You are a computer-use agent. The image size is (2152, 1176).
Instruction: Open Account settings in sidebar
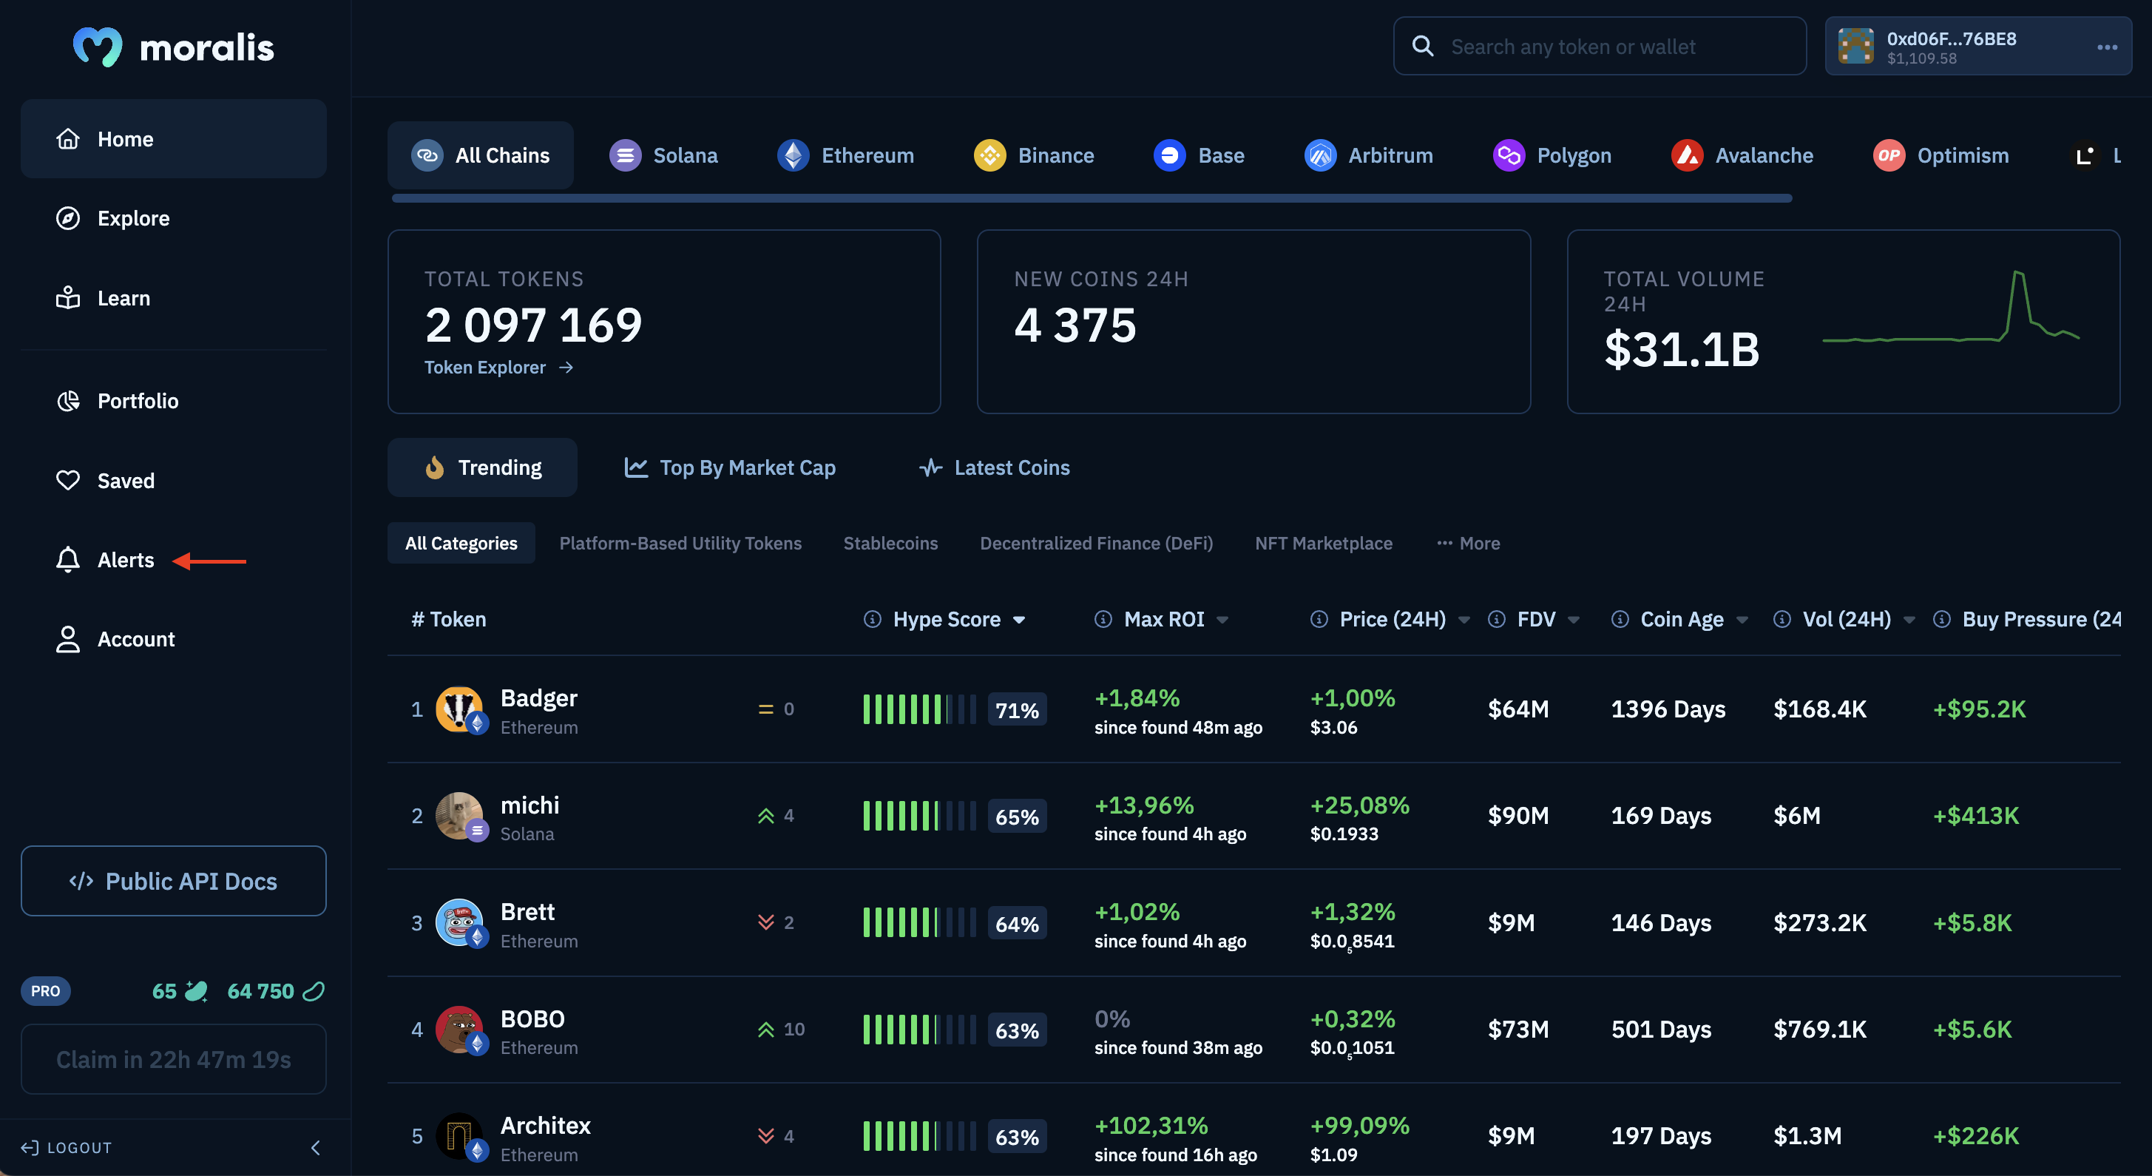click(115, 639)
